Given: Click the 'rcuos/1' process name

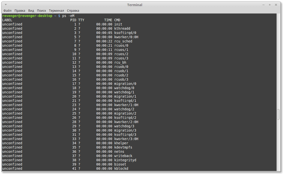Looking at the screenshot, I should 121,50.
